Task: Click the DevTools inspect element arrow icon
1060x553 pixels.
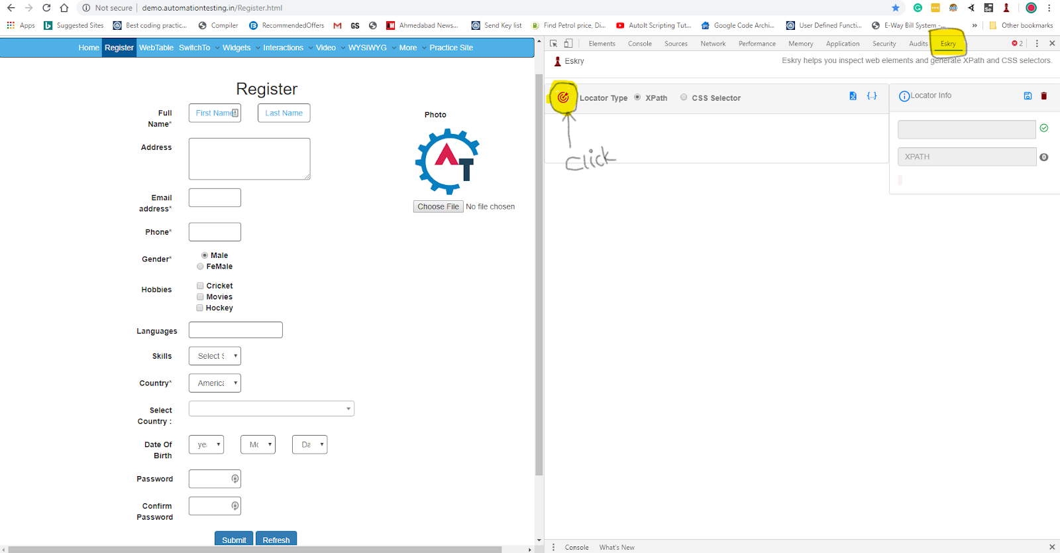Action: point(554,44)
